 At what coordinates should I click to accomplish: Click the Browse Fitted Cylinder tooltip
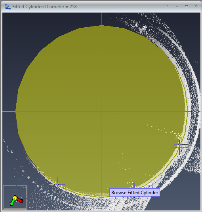click(135, 192)
